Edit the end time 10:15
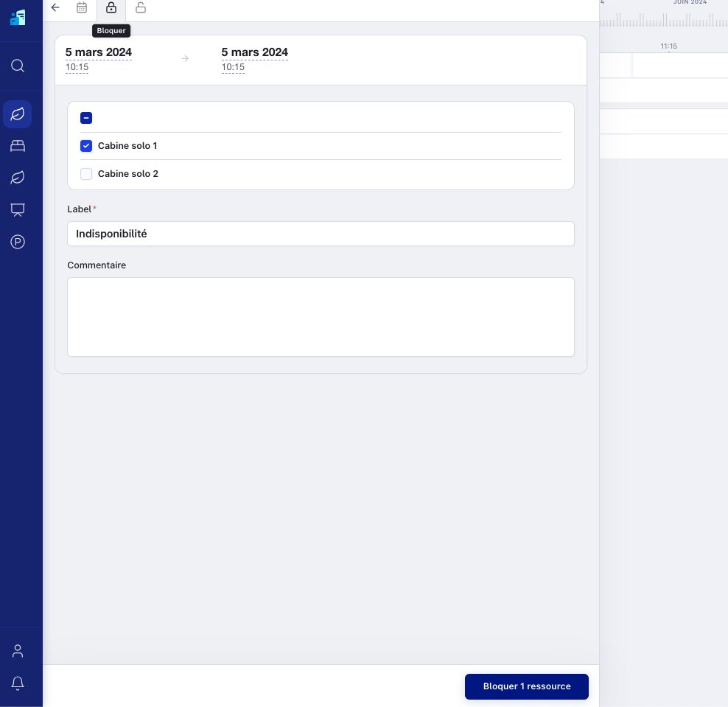This screenshot has width=728, height=707. [233, 67]
